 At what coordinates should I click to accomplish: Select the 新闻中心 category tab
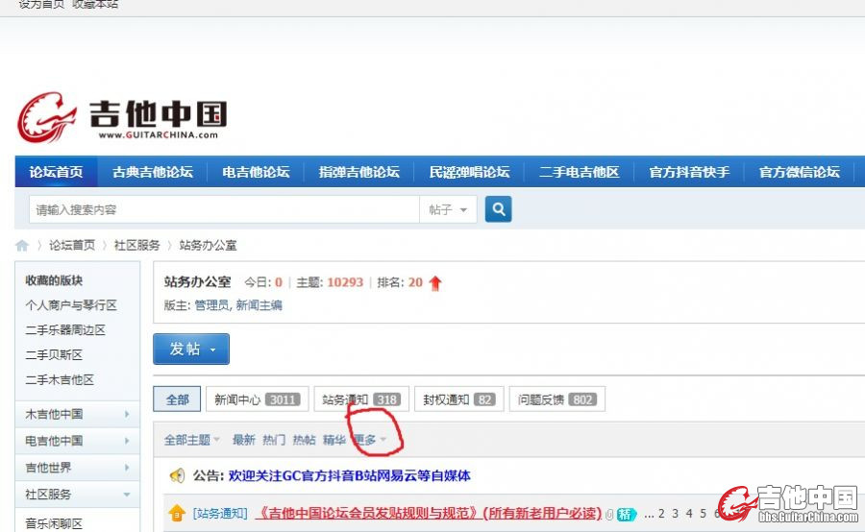[257, 399]
